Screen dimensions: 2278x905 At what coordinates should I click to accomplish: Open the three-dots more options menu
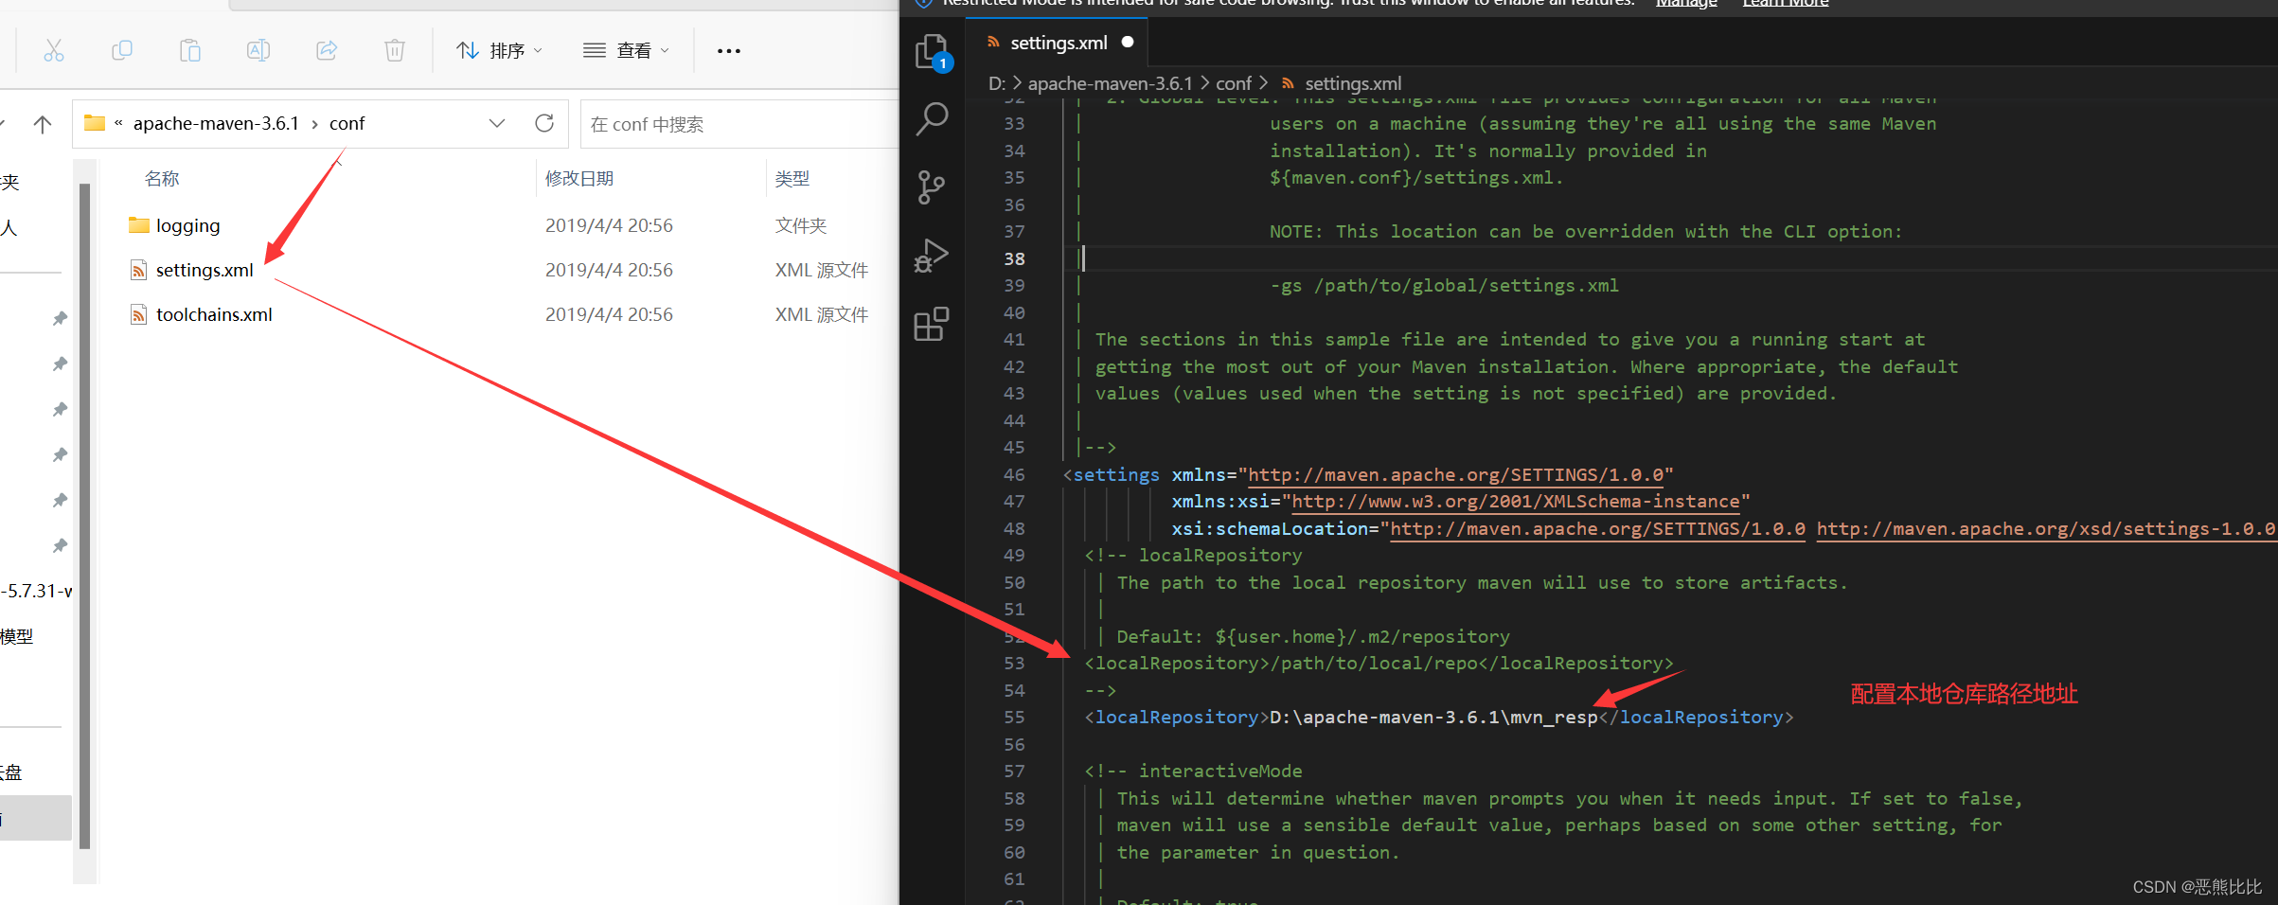[x=729, y=51]
